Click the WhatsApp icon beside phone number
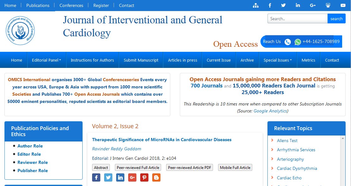The height and width of the screenshot is (186, 351). (x=298, y=42)
